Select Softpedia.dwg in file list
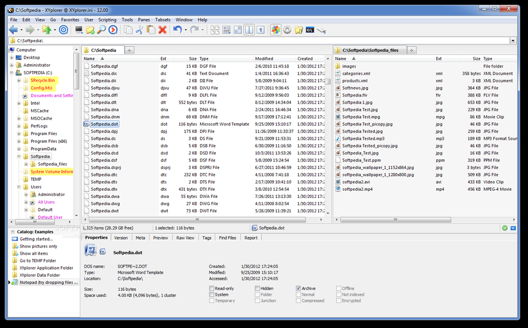This screenshot has width=528, height=328. click(105, 204)
